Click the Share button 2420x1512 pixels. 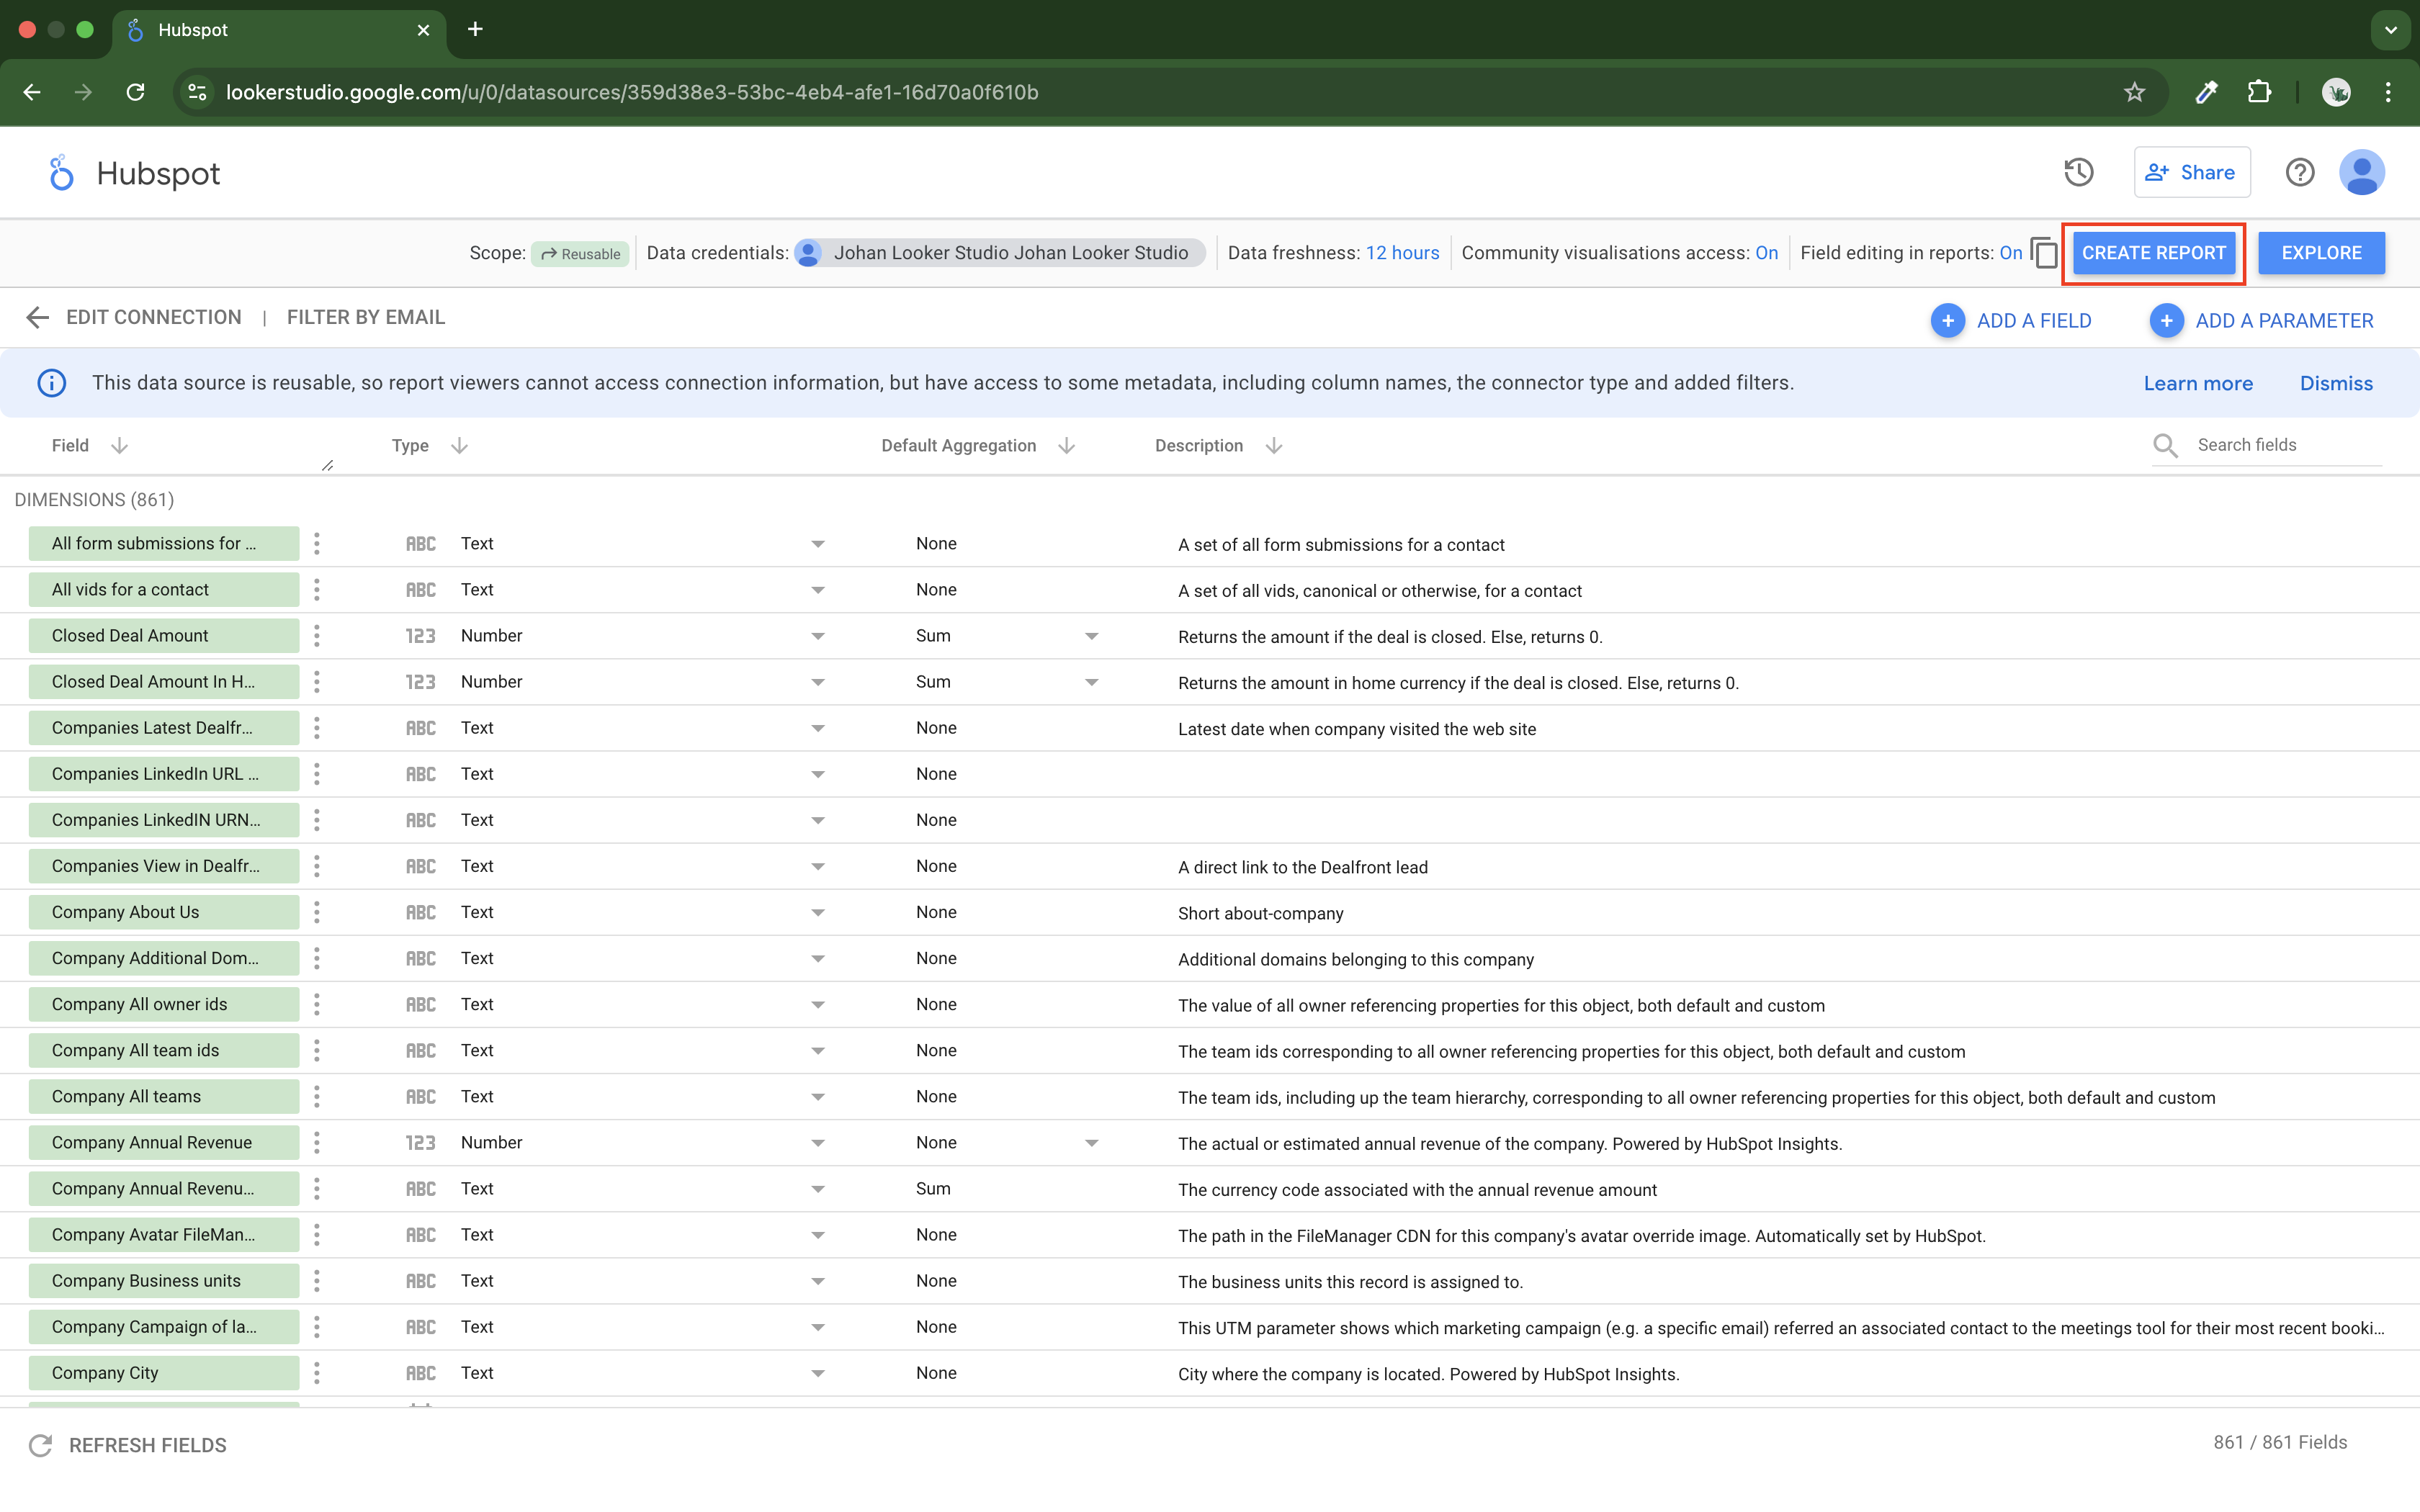tap(2191, 172)
